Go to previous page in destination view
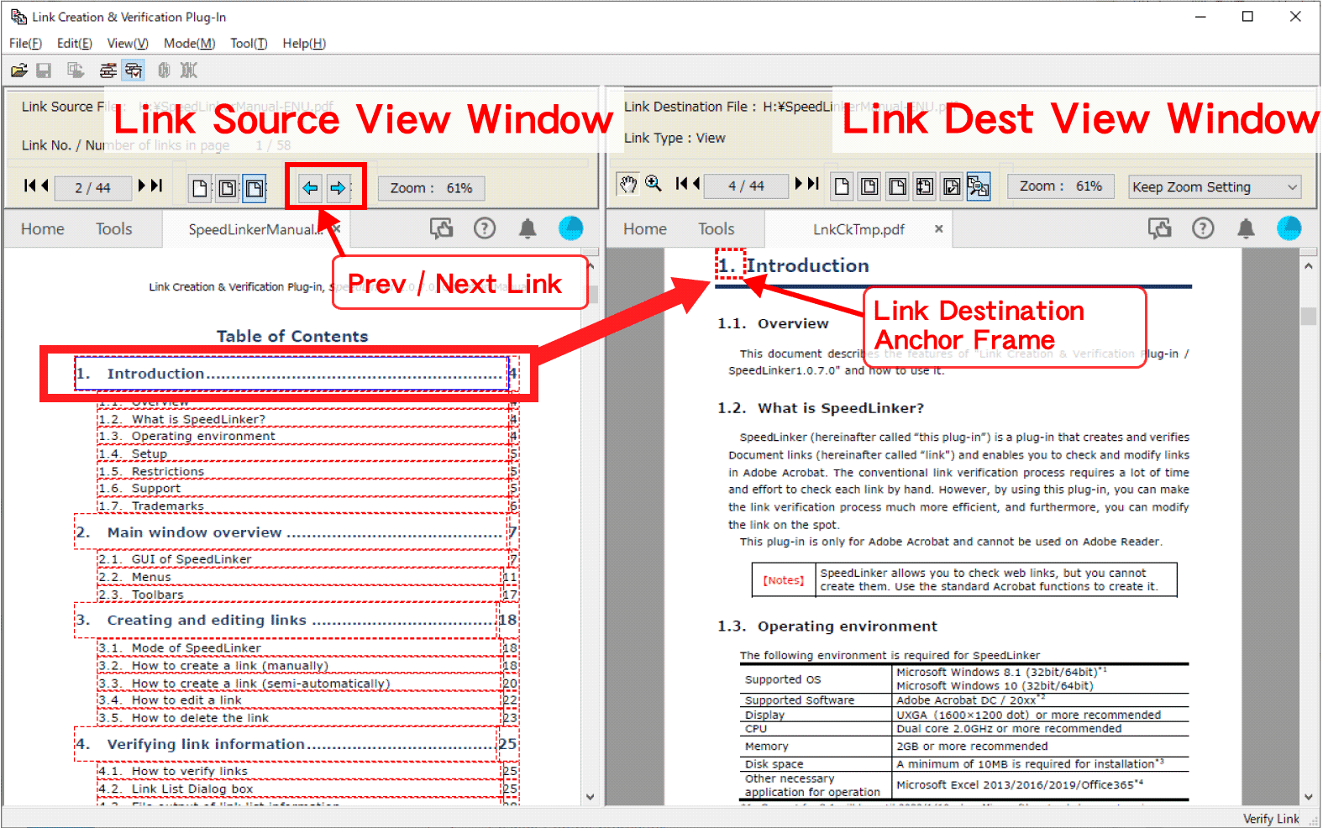This screenshot has width=1323, height=828. tap(696, 183)
